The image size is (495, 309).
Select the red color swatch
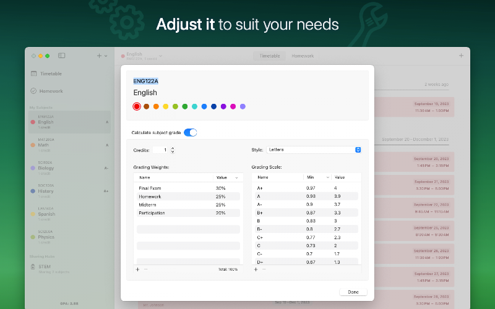tap(137, 106)
